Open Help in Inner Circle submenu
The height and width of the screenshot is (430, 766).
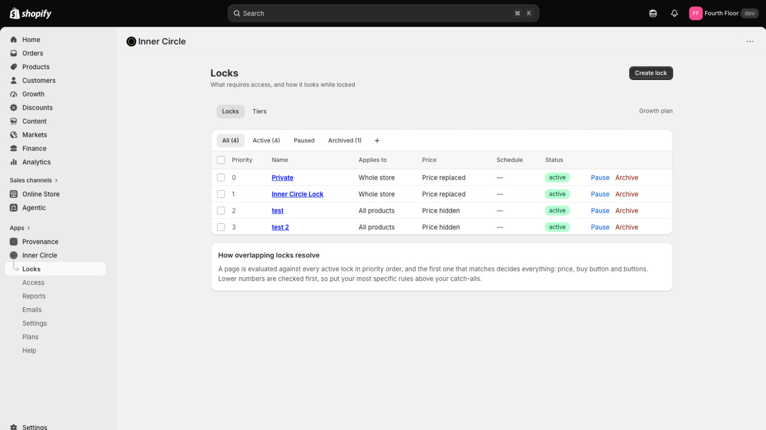[x=29, y=351]
